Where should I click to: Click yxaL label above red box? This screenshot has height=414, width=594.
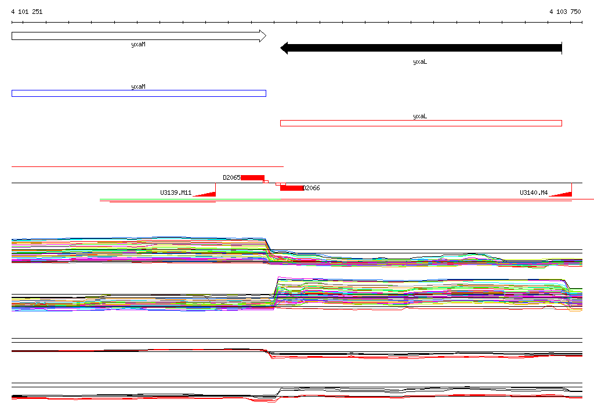(420, 117)
